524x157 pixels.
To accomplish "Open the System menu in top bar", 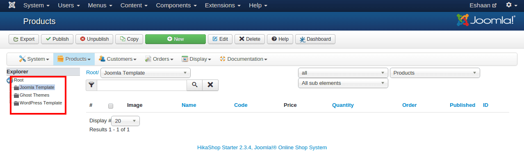I will click(37, 6).
